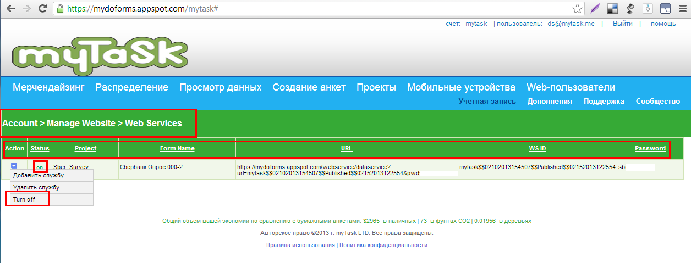Open the Action dropdown arrow in first row

[14, 165]
